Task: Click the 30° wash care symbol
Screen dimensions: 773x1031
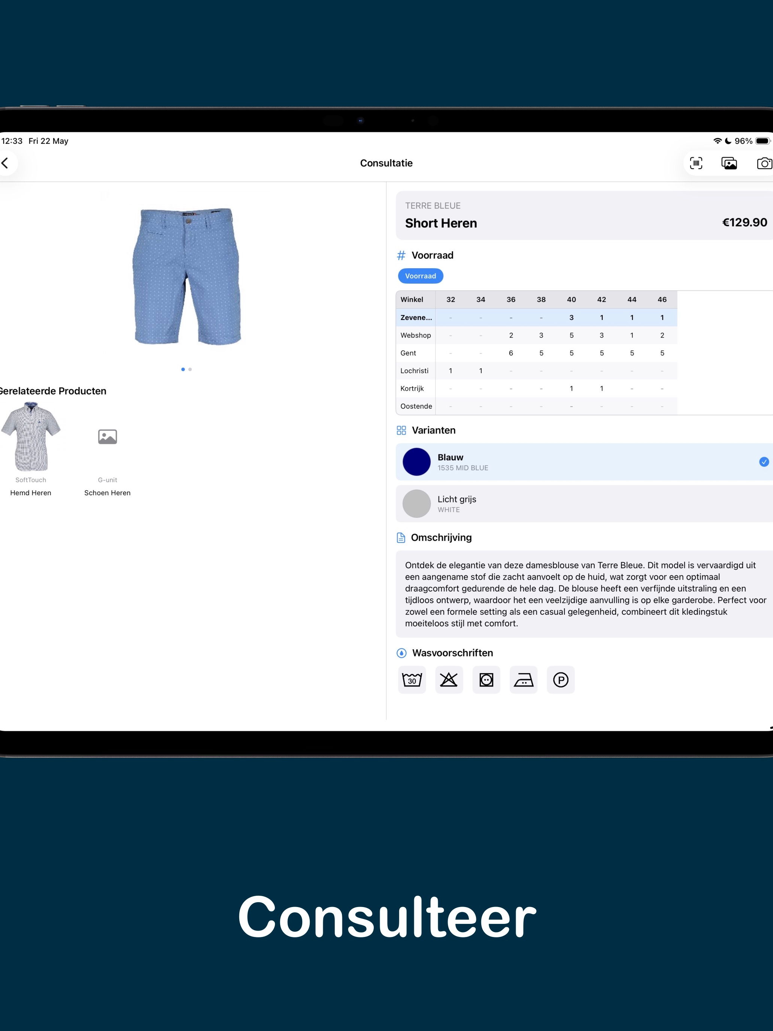Action: point(412,680)
